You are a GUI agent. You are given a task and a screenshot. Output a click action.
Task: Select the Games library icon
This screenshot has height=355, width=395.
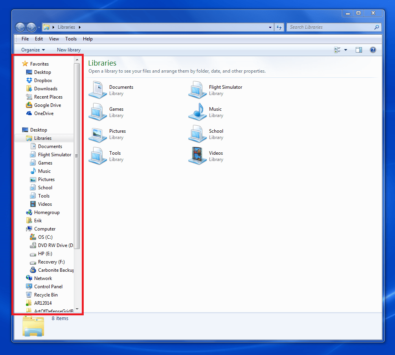[97, 112]
